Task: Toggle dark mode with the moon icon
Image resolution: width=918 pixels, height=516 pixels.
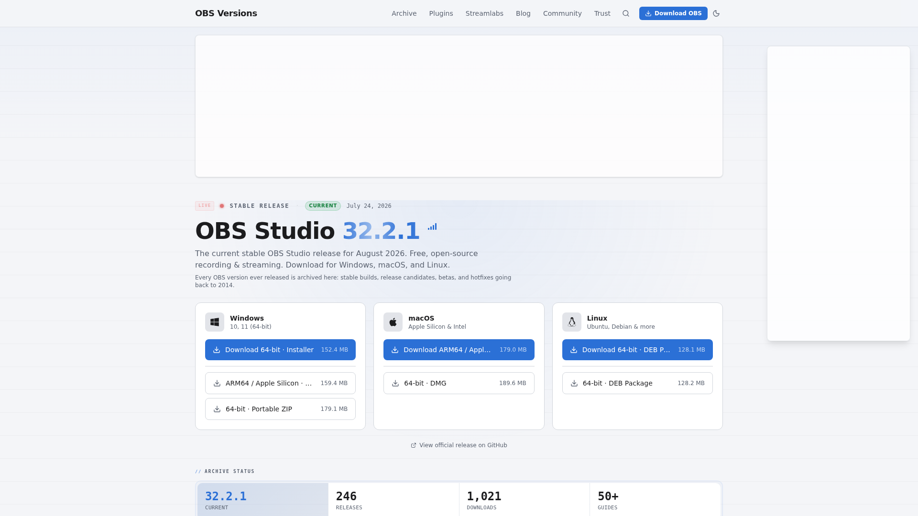Action: (716, 13)
